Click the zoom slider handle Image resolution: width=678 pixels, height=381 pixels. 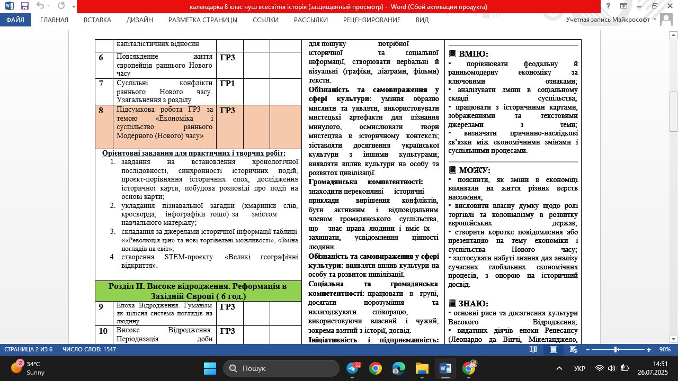(x=615, y=349)
